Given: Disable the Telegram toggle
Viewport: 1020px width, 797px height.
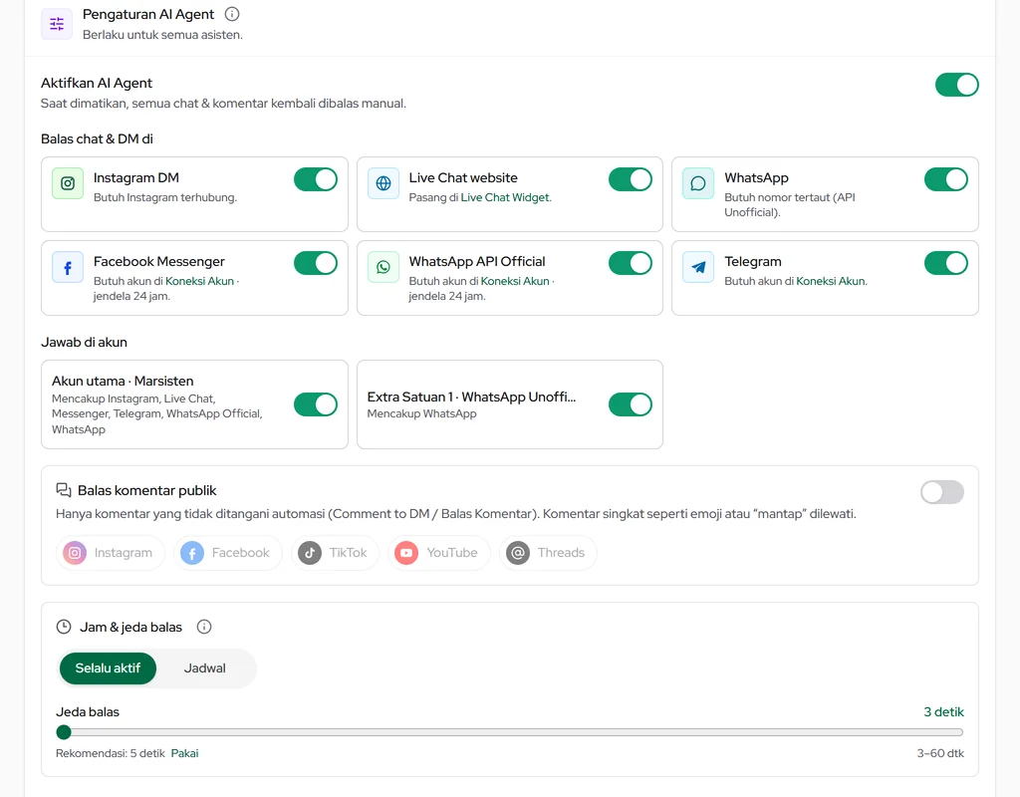Looking at the screenshot, I should click(946, 263).
